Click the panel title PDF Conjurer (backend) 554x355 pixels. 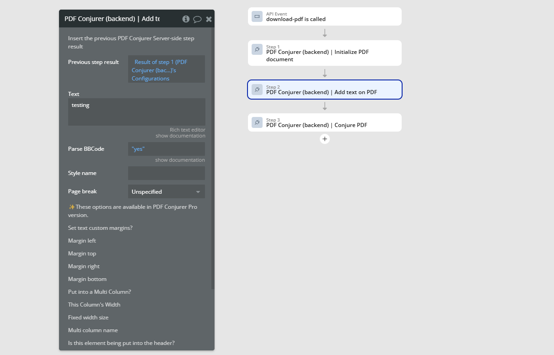[112, 19]
